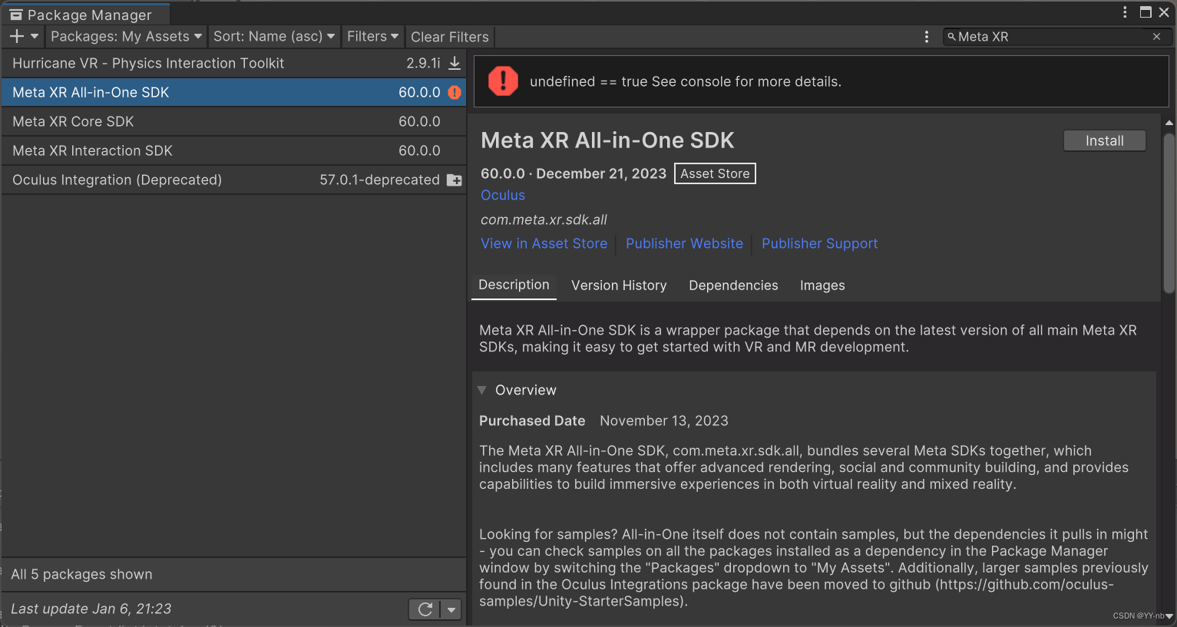Refresh the package list

click(x=425, y=609)
